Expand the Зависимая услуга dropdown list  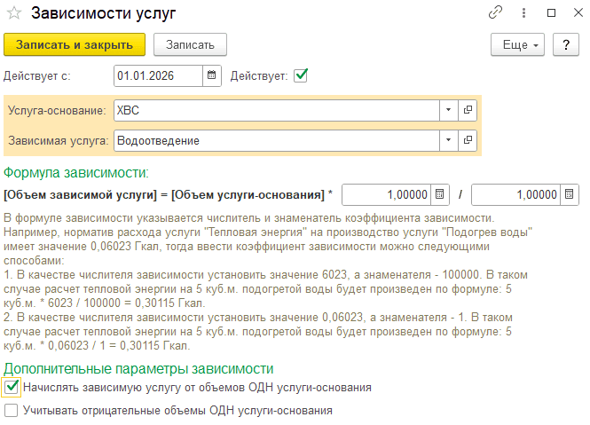coord(449,140)
